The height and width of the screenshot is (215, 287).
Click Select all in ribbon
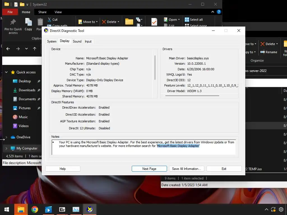click(x=194, y=20)
